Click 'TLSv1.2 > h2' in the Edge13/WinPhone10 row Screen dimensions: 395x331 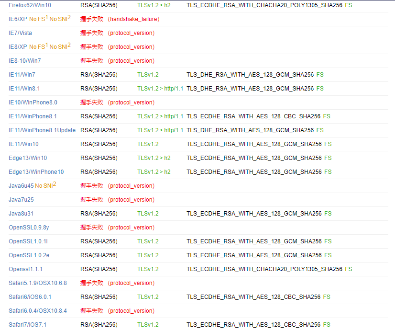[x=154, y=171]
